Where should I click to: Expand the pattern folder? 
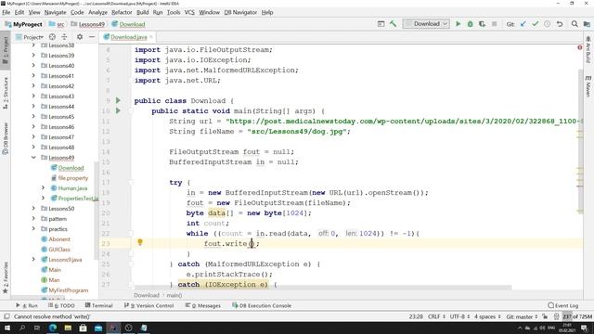tap(33, 219)
